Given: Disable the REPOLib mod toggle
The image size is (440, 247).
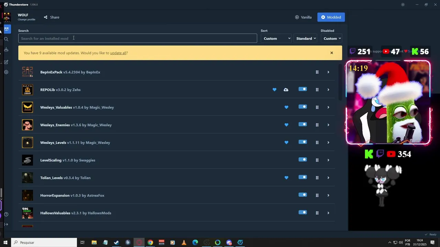Looking at the screenshot, I should (x=302, y=89).
